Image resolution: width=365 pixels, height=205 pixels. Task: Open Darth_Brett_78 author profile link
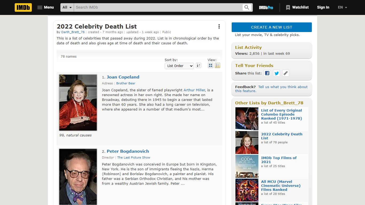pos(73,32)
